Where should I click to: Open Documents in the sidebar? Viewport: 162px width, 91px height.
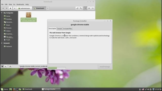(8, 22)
